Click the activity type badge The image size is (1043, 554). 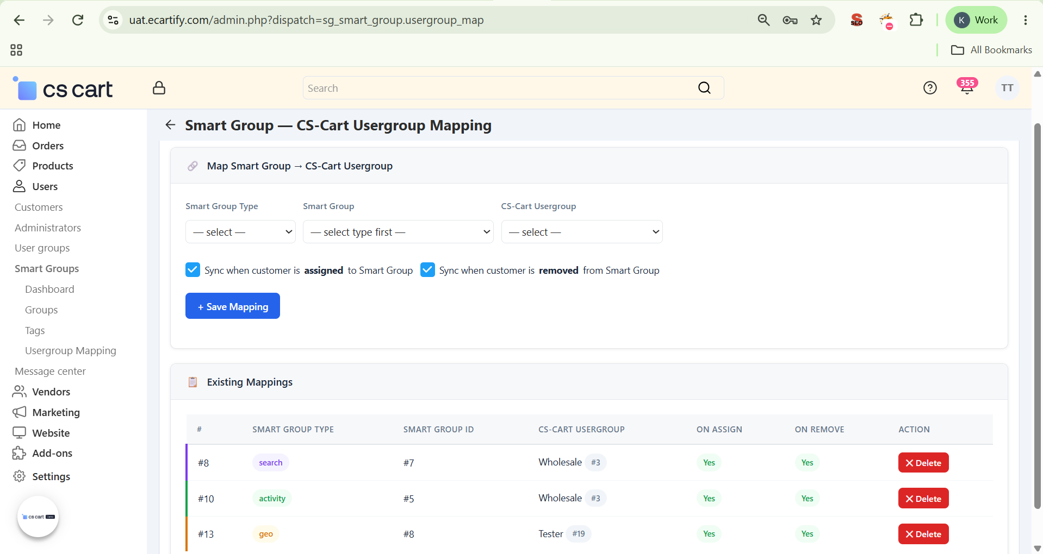pyautogui.click(x=272, y=499)
